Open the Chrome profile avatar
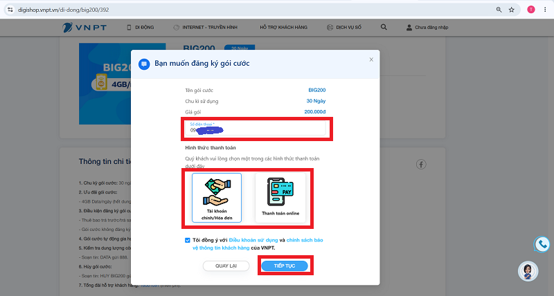Viewport: 554px width, 296px height. [x=530, y=10]
